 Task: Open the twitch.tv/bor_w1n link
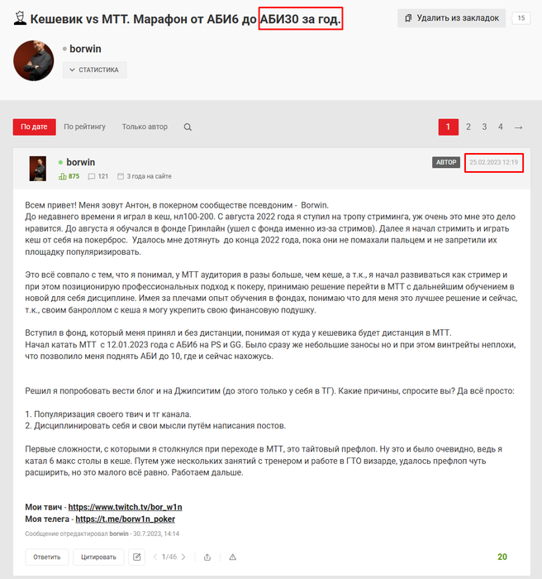pos(125,507)
